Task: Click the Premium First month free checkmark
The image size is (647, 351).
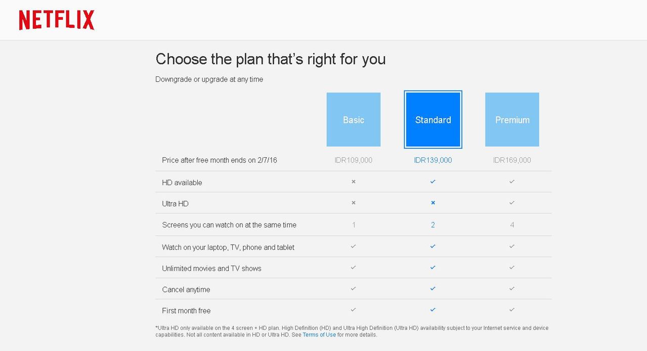Action: coord(512,310)
